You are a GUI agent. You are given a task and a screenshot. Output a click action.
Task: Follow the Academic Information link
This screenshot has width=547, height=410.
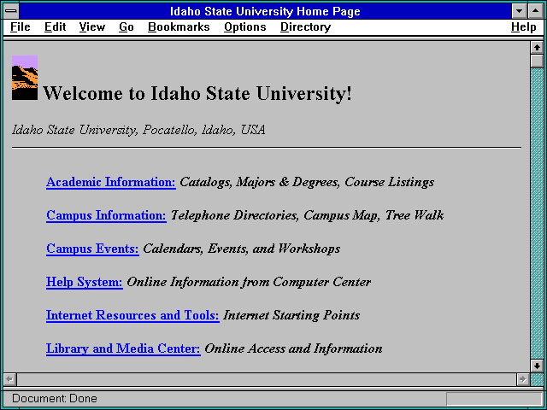(111, 182)
